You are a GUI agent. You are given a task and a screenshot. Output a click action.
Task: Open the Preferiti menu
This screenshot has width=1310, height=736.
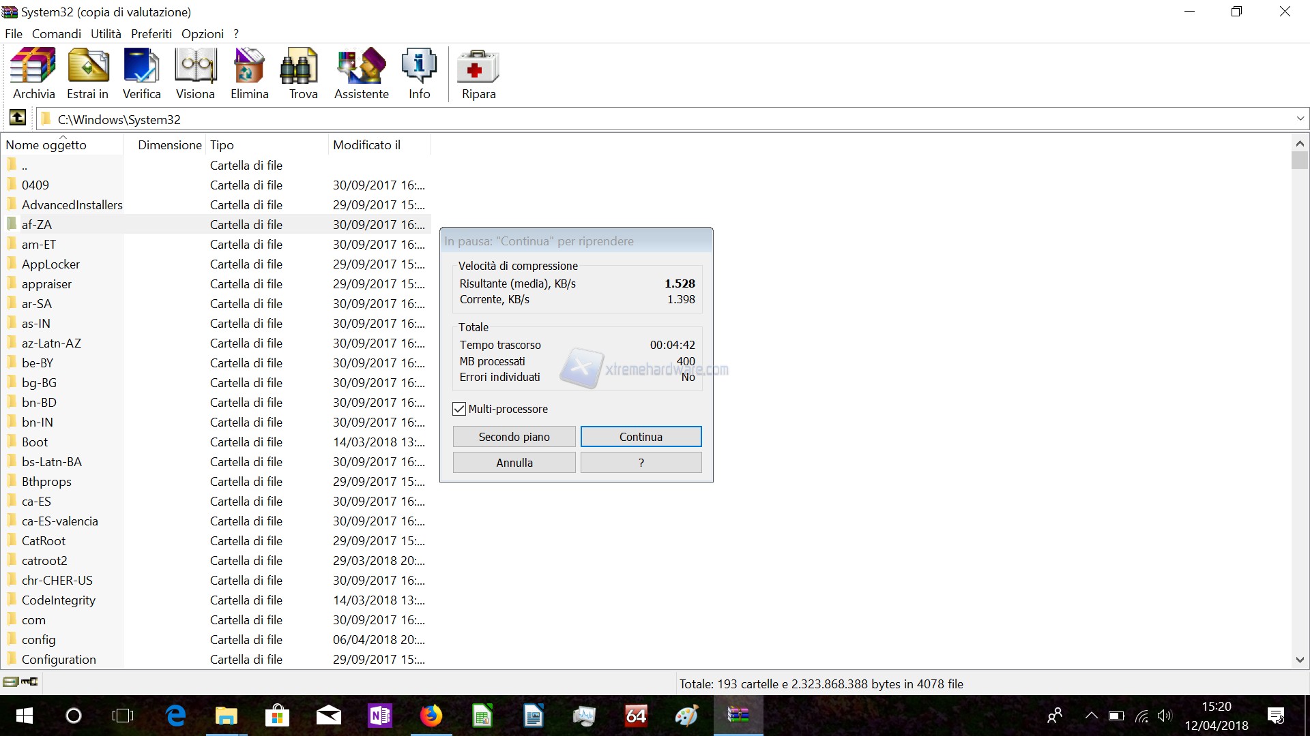click(x=151, y=33)
